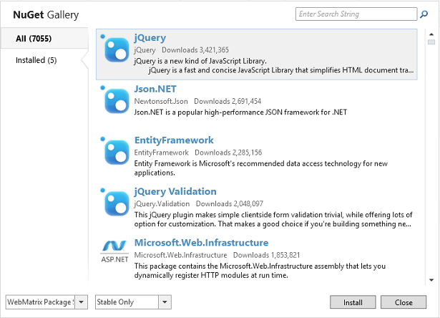Click scrollbar down arrow in package list
This screenshot has width=440, height=318.
pyautogui.click(x=431, y=280)
